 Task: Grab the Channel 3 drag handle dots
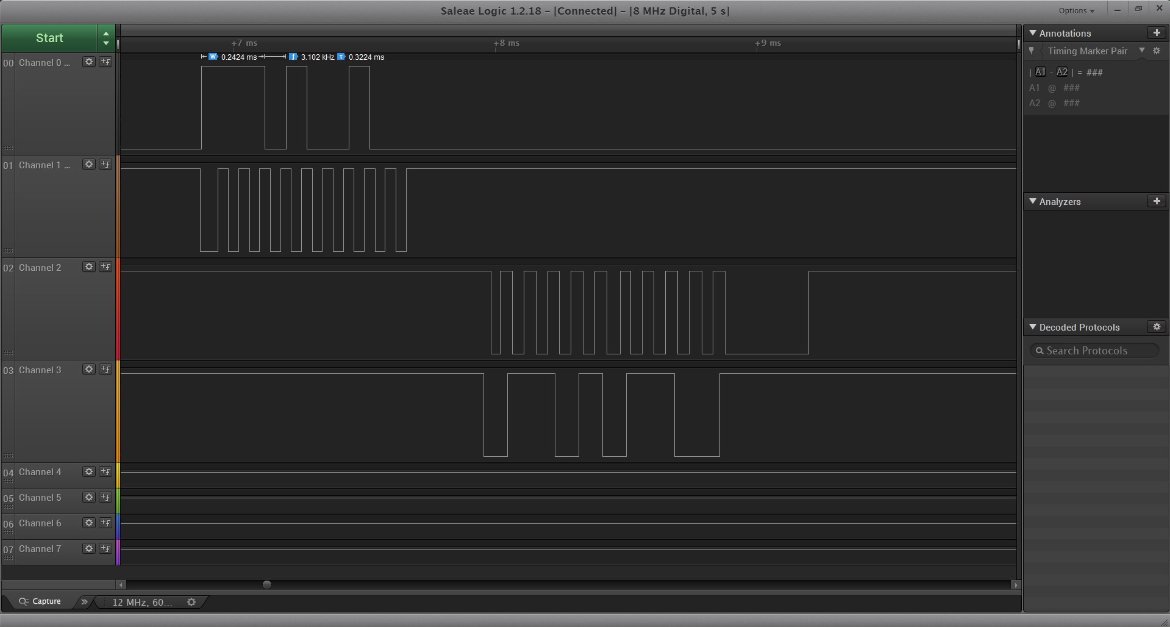pyautogui.click(x=8, y=455)
